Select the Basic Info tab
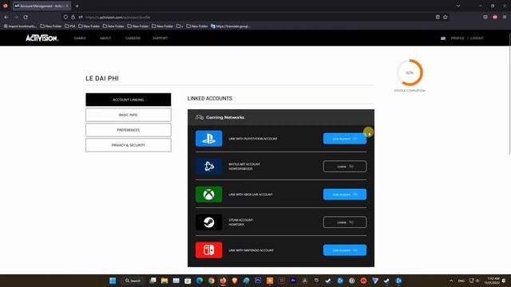 tap(128, 115)
